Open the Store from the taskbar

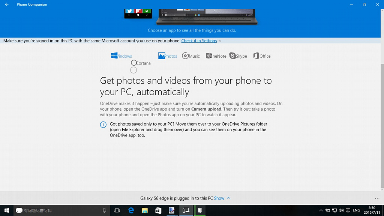coord(158,210)
